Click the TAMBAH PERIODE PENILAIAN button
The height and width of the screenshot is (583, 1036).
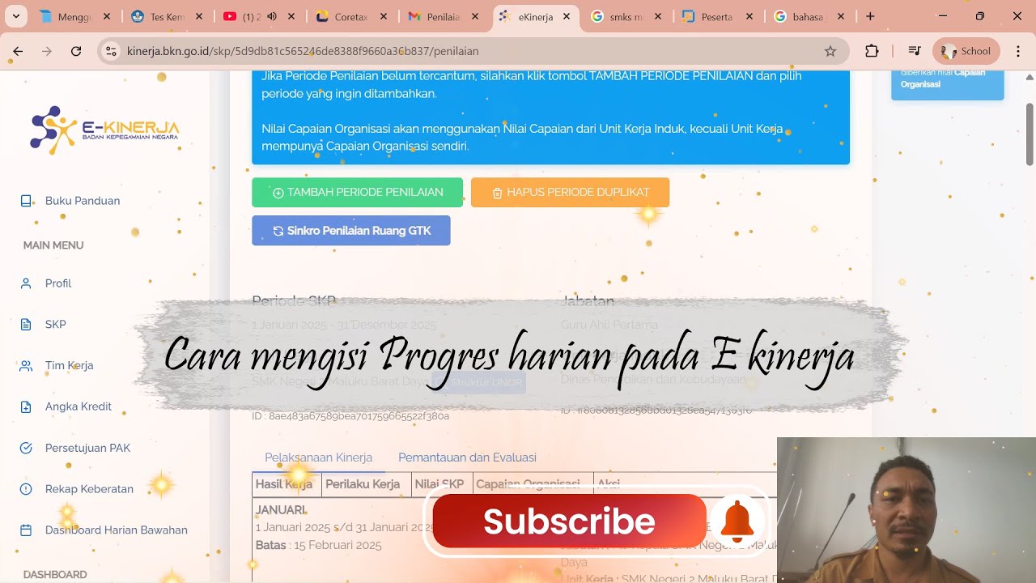coord(357,193)
